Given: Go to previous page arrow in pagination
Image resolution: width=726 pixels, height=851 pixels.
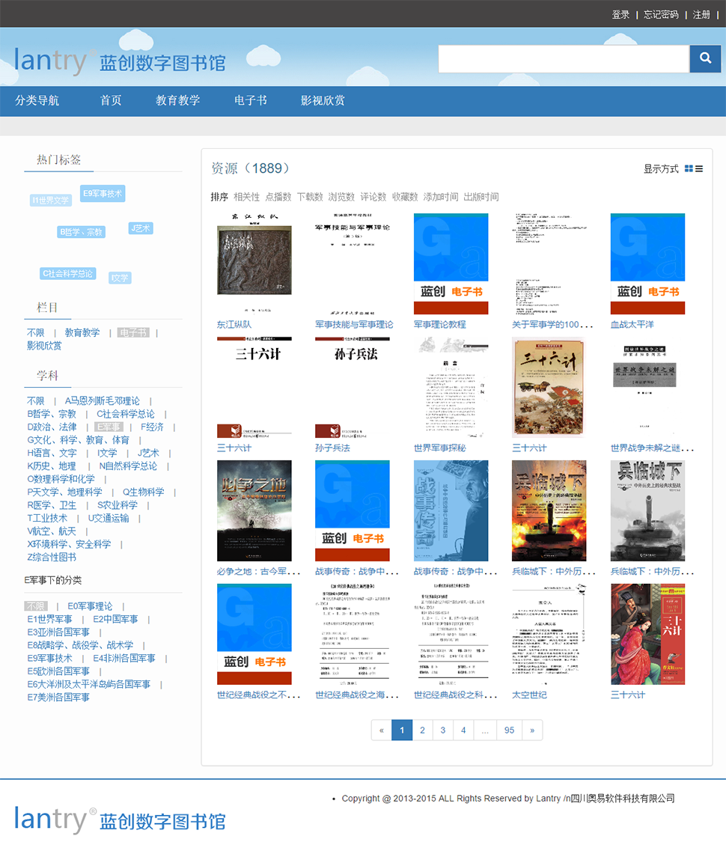Looking at the screenshot, I should [x=382, y=730].
